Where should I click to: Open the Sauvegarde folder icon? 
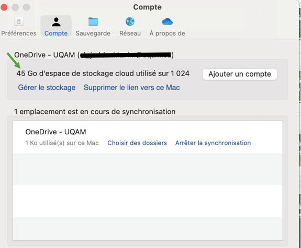[x=93, y=21]
